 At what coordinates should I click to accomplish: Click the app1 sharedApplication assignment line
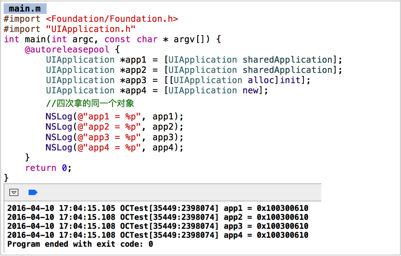click(x=194, y=60)
